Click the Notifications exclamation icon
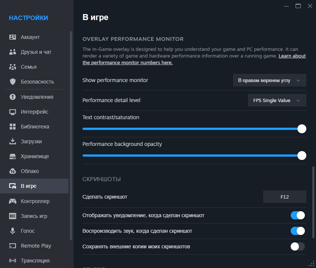Screen dimensions: 316x268 [x=13, y=97]
